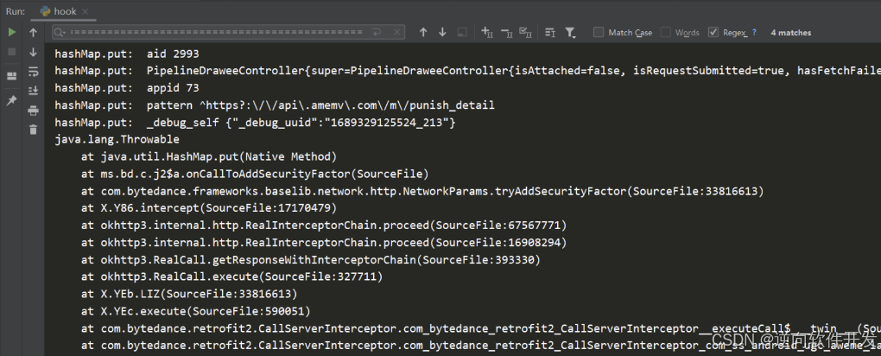Rerun the hook script with green play icon

(11, 33)
